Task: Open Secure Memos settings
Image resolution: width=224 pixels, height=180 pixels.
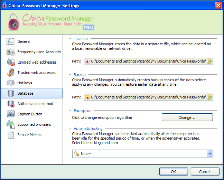Action: pos(32,135)
